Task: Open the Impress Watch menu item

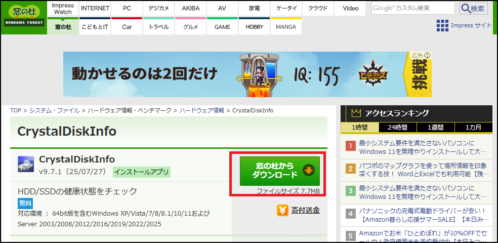Action: click(x=63, y=9)
